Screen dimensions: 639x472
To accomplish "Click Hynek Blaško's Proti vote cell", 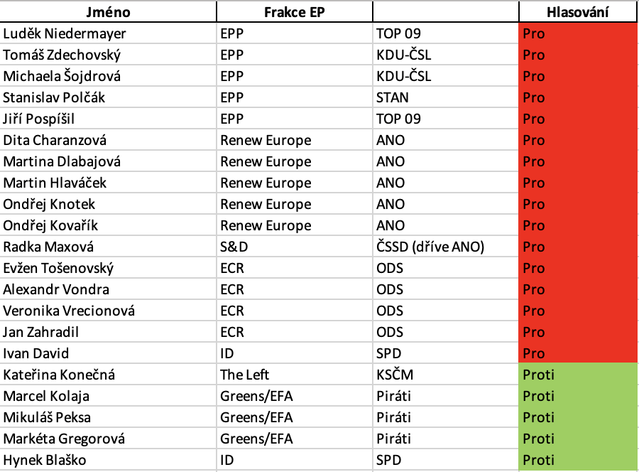I will click(x=578, y=460).
